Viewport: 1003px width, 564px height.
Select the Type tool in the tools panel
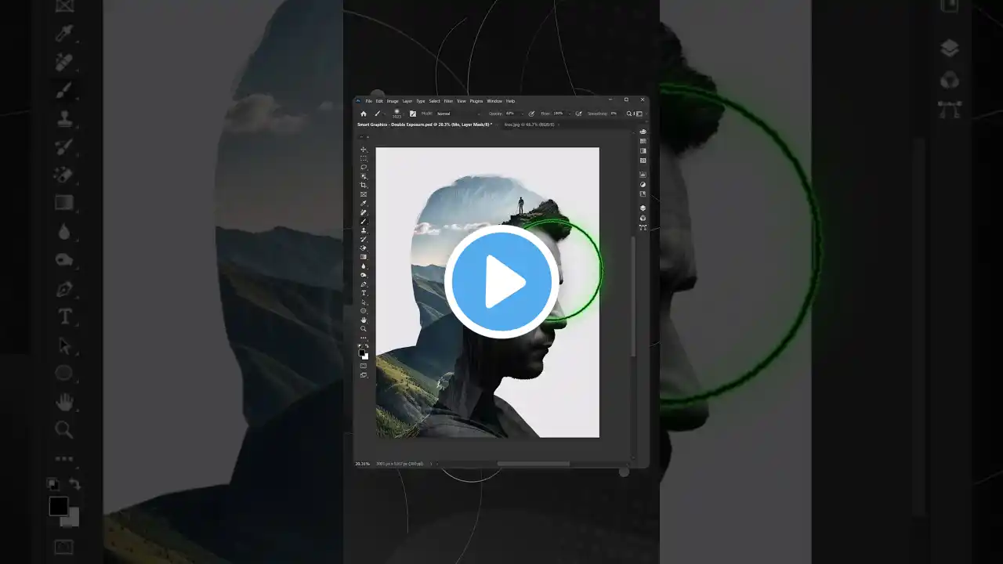pyautogui.click(x=364, y=293)
